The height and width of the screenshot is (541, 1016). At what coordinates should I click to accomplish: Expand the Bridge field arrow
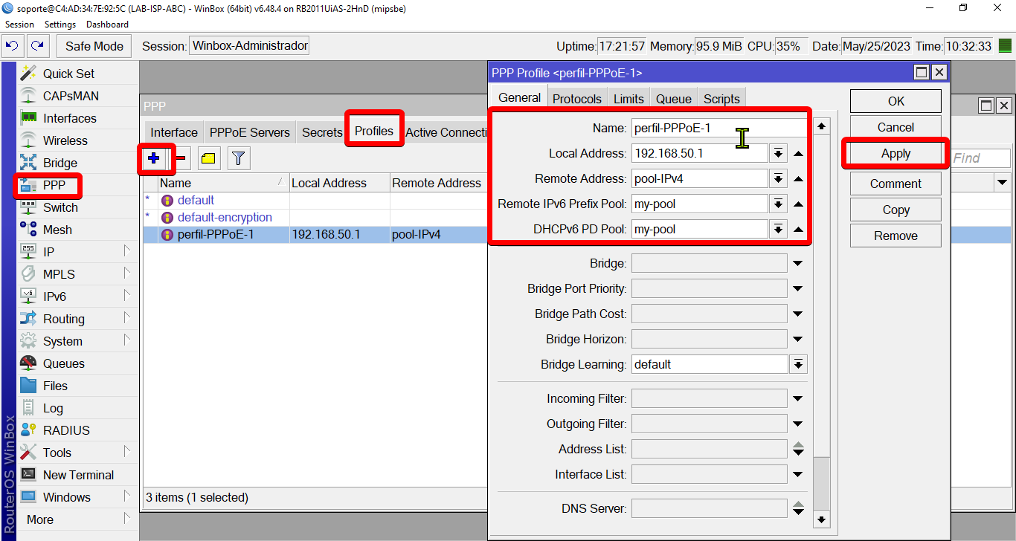tap(798, 264)
